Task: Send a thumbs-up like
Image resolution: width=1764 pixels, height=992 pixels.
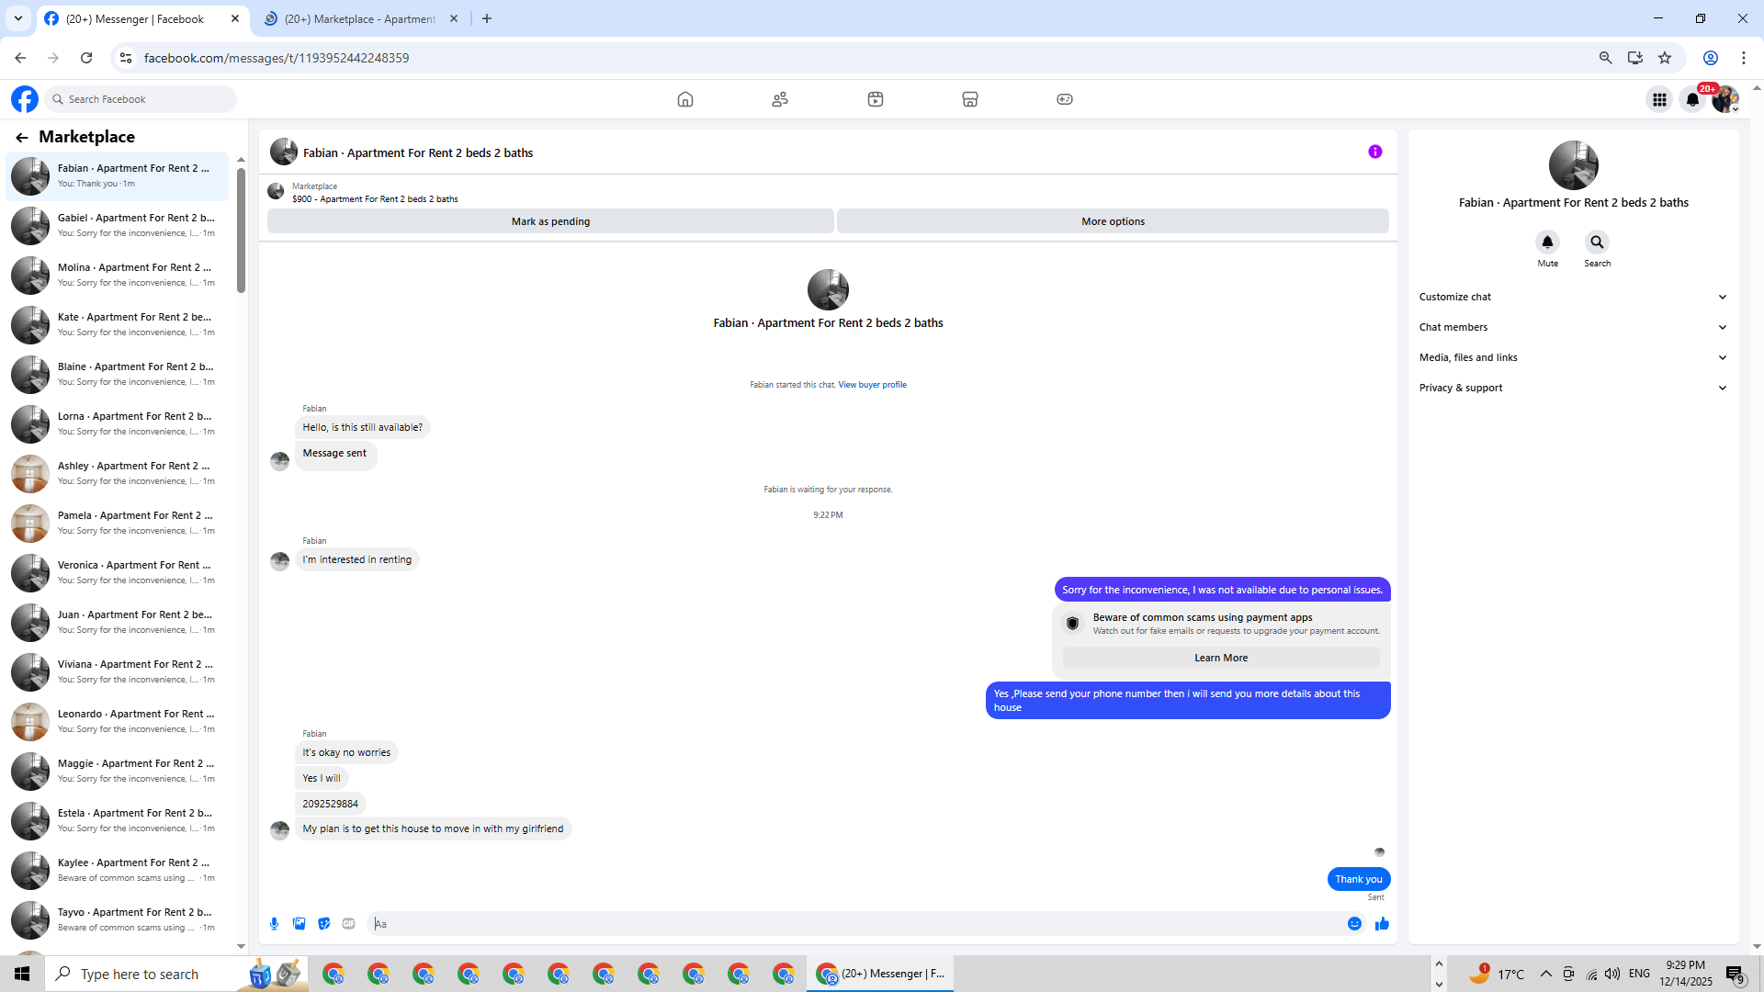Action: [x=1382, y=924]
